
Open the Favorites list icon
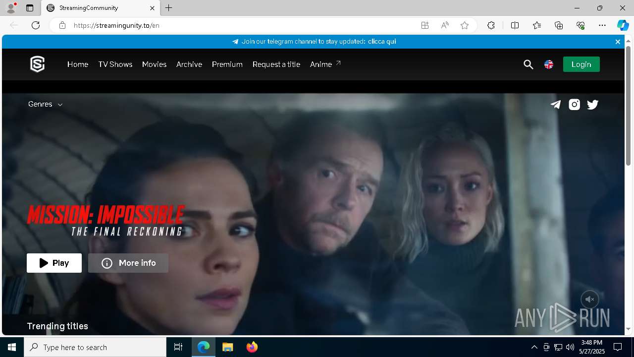pyautogui.click(x=537, y=25)
